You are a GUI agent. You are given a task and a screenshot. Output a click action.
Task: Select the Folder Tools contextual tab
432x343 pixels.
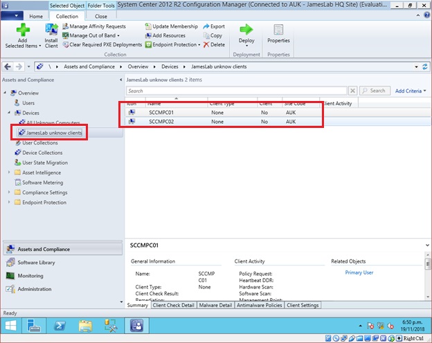(101, 6)
